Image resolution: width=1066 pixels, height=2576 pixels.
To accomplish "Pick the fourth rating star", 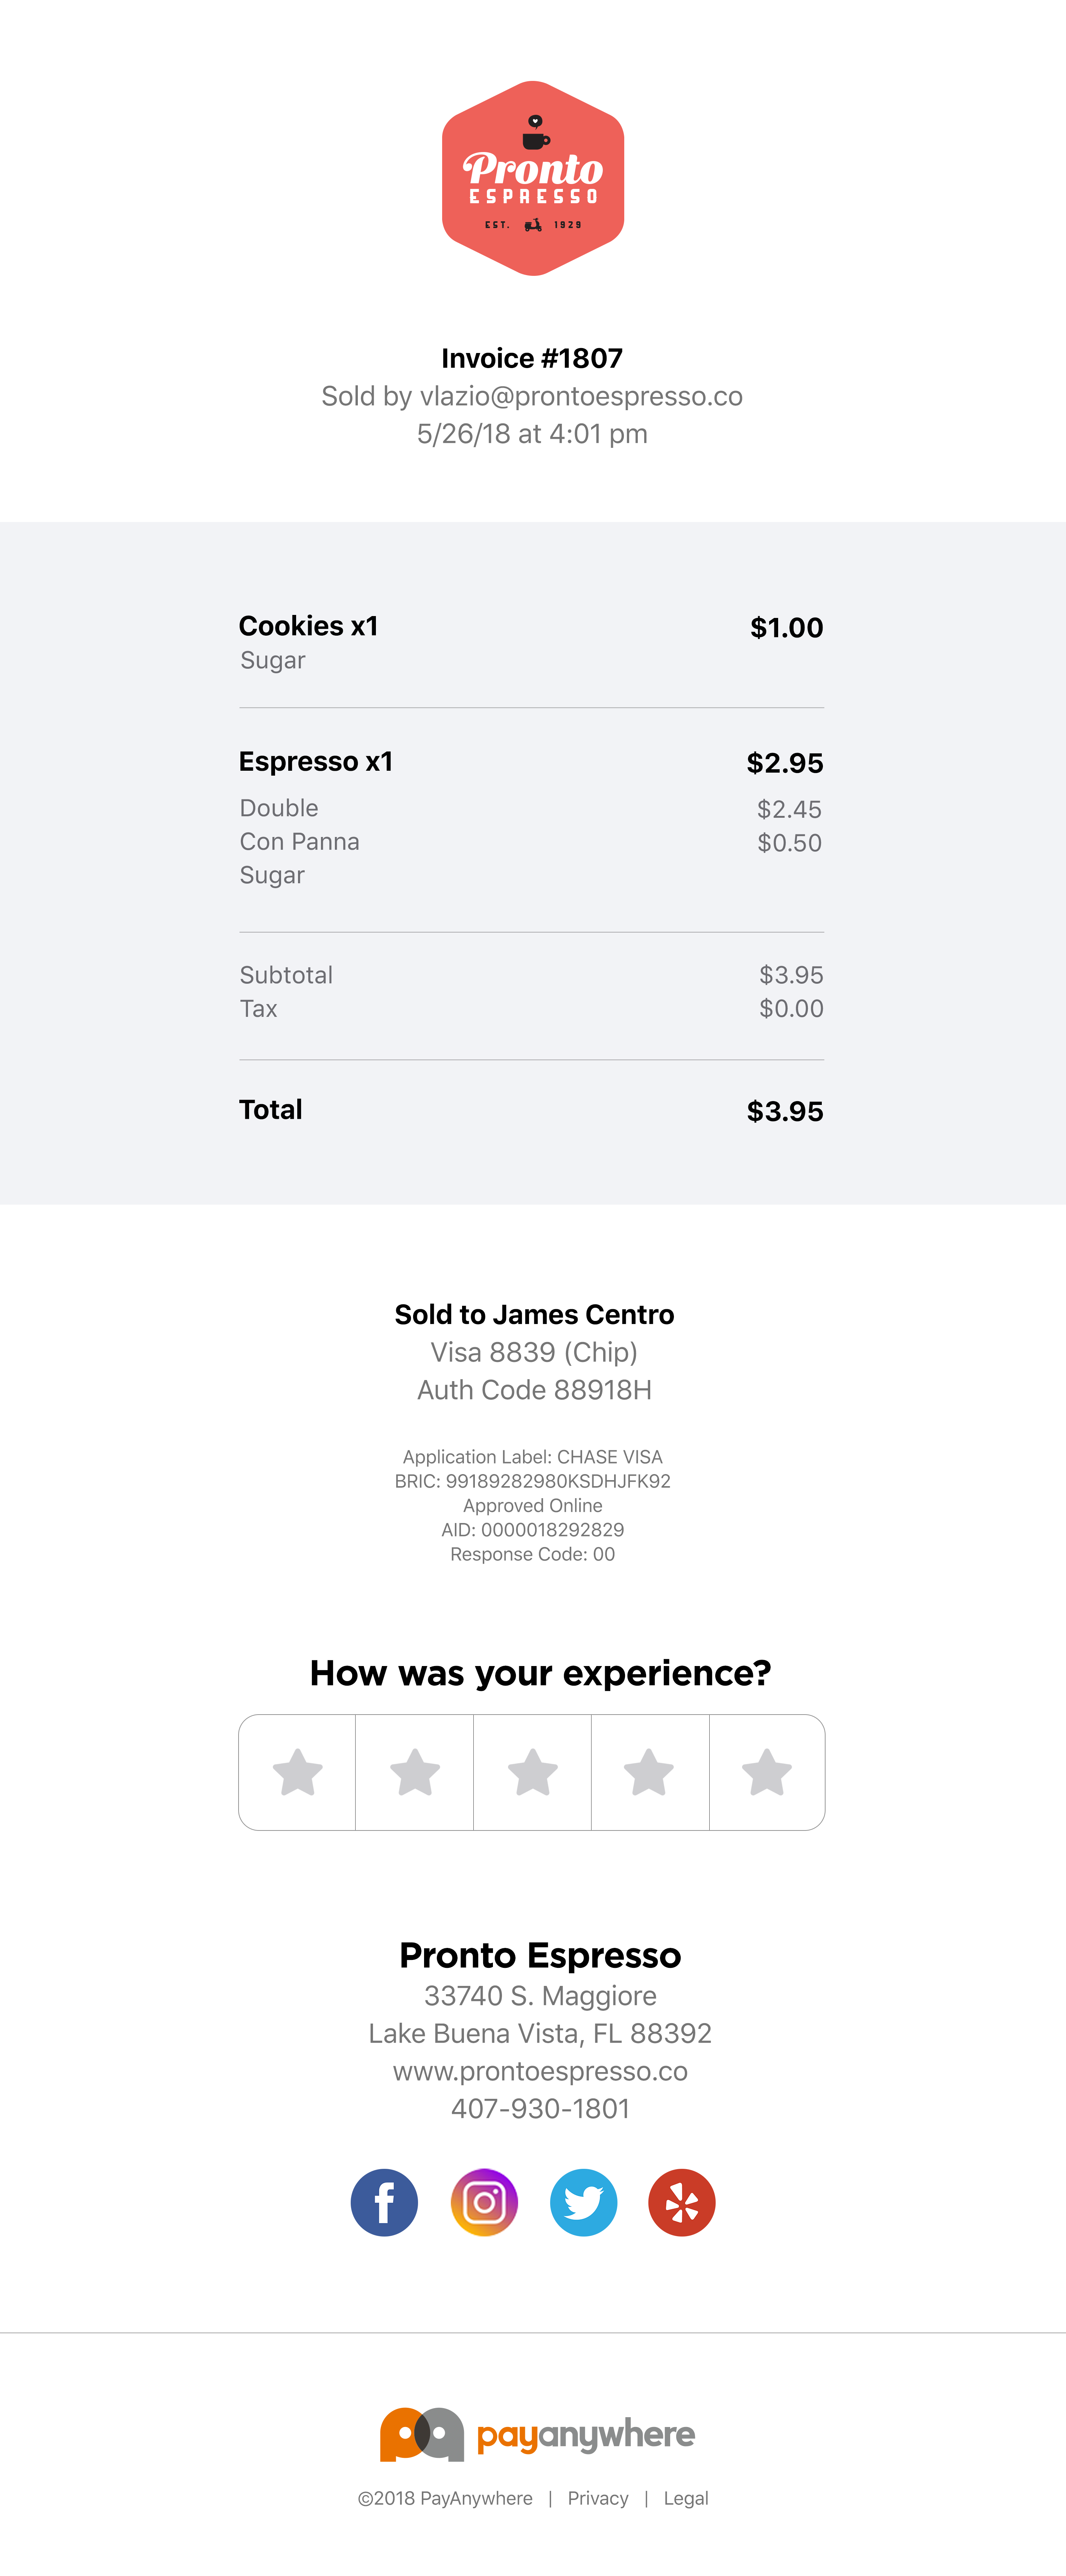I will pyautogui.click(x=650, y=1772).
